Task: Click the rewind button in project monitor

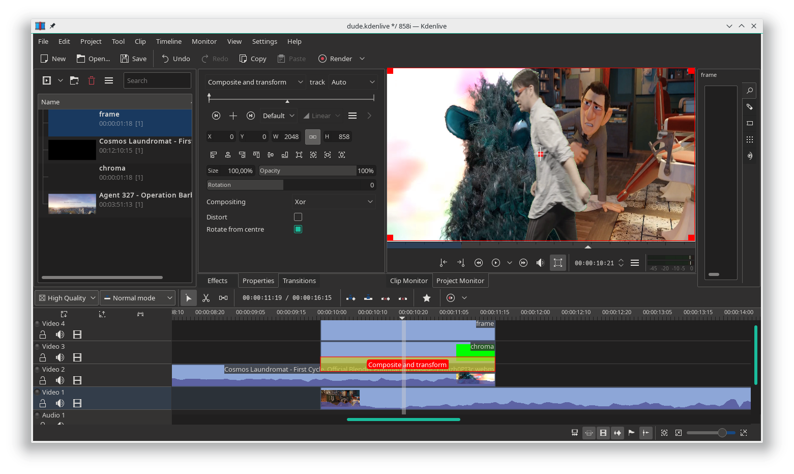Action: (479, 263)
